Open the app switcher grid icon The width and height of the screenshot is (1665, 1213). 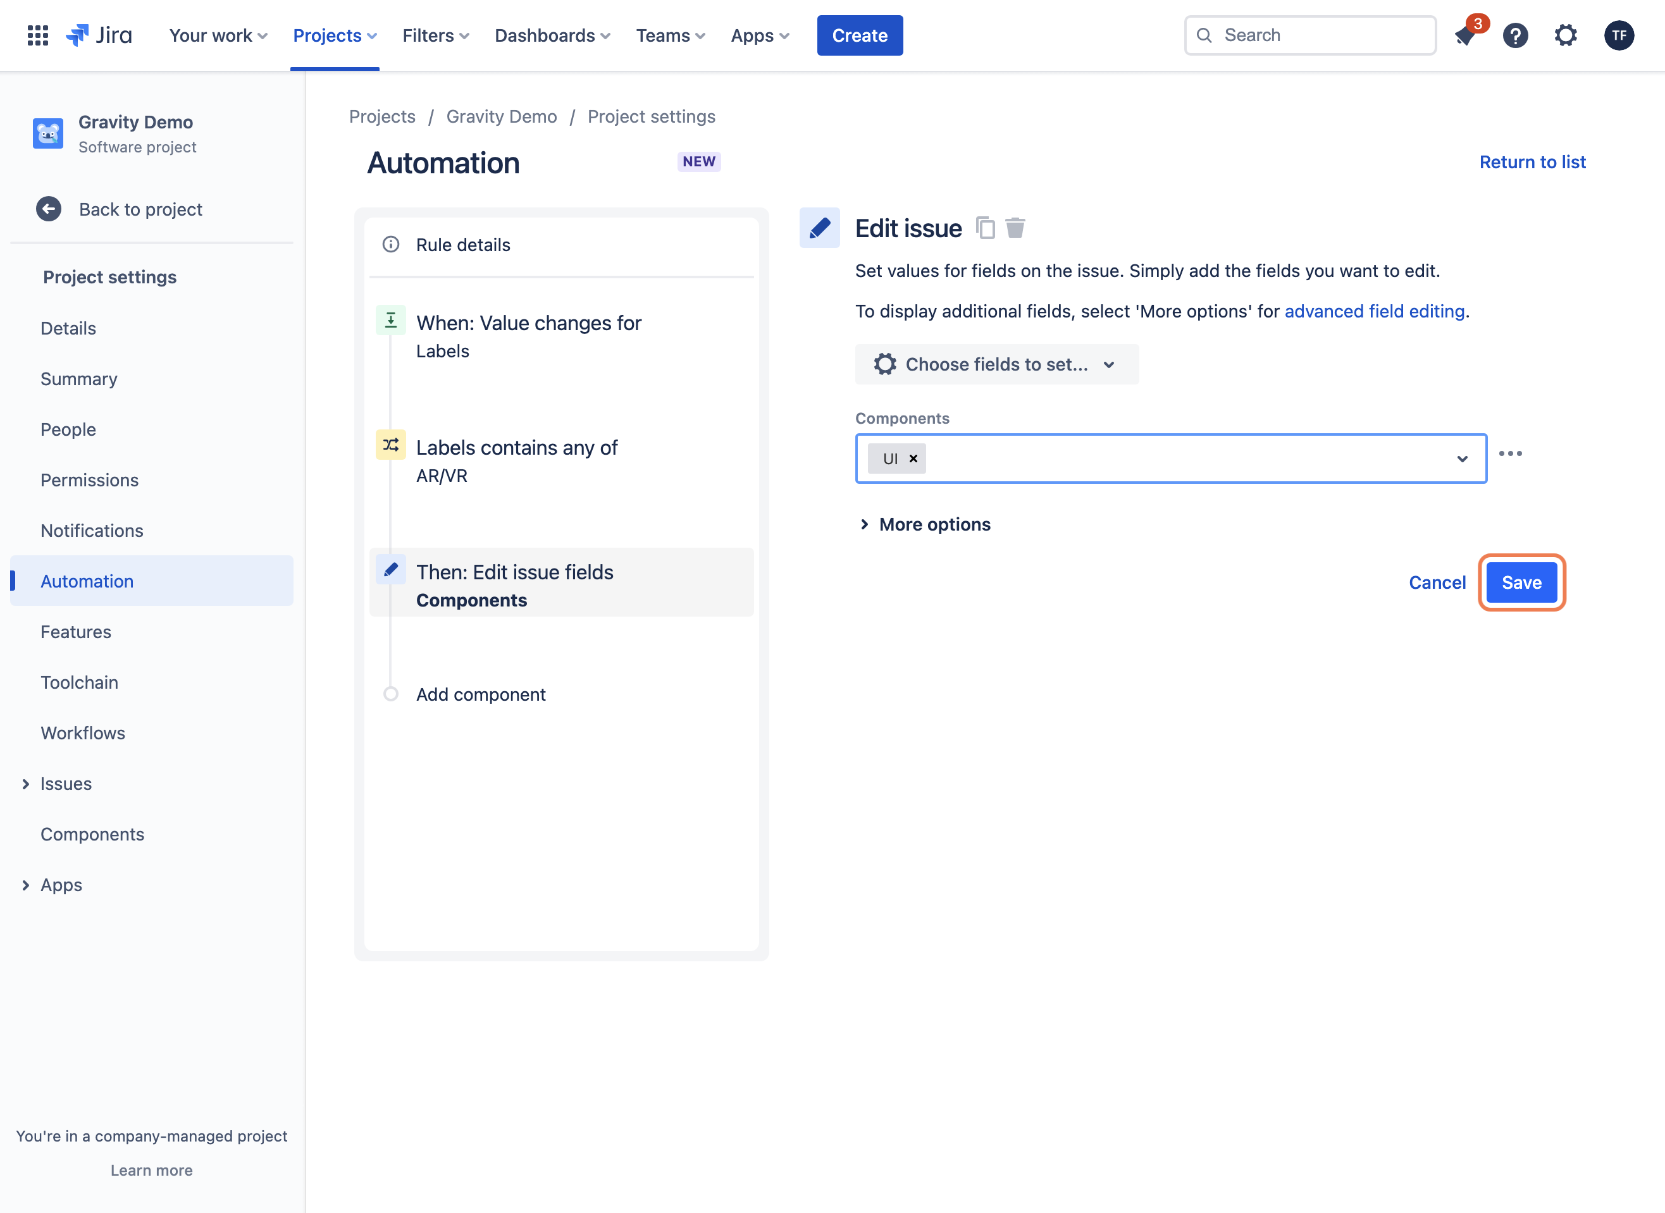37,35
